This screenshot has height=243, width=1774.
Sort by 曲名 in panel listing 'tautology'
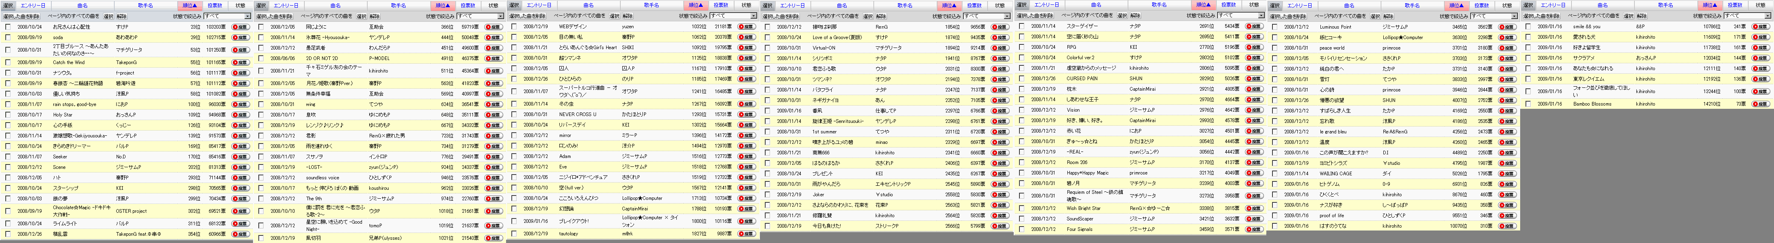coord(588,6)
